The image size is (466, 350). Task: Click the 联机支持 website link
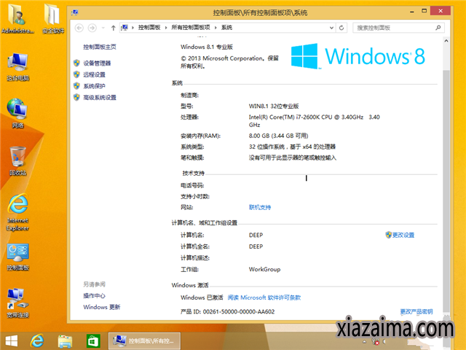click(260, 207)
